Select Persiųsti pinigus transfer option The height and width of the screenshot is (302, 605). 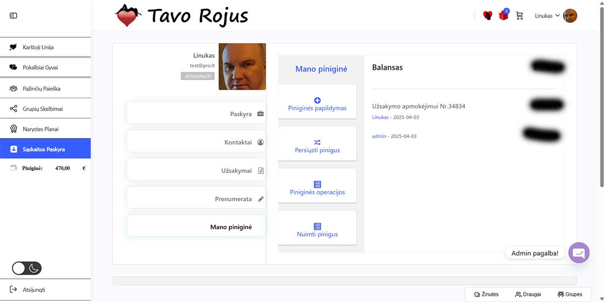317,146
